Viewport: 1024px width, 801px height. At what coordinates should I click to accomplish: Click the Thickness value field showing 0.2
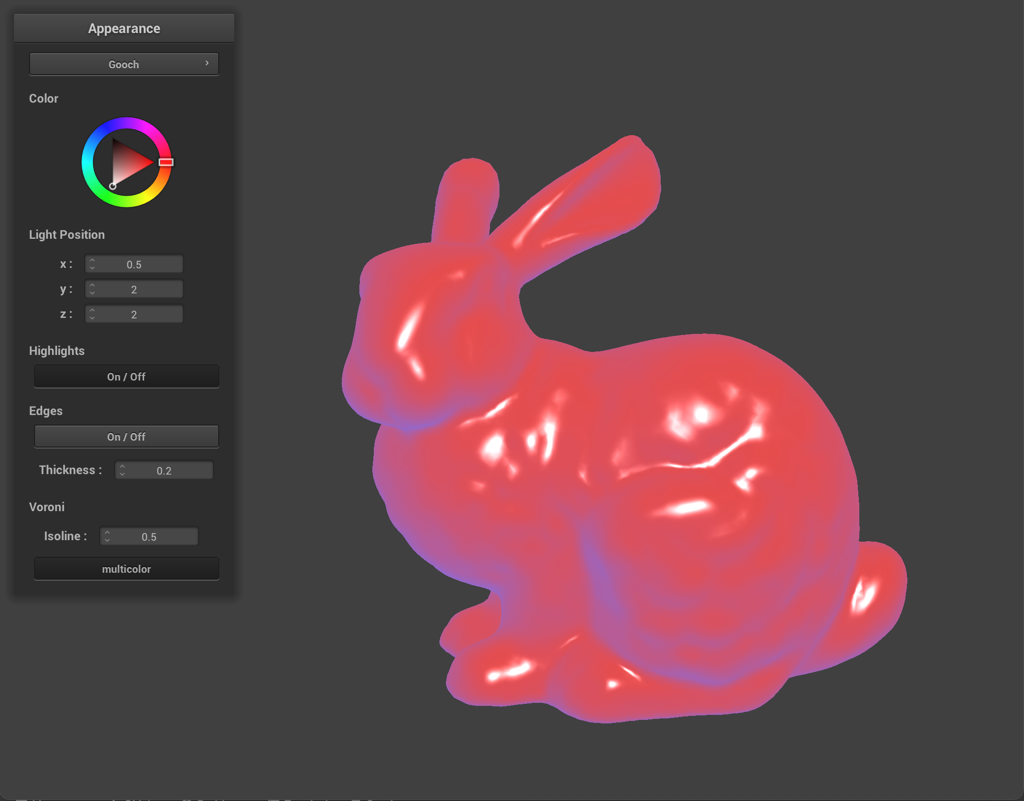click(164, 471)
